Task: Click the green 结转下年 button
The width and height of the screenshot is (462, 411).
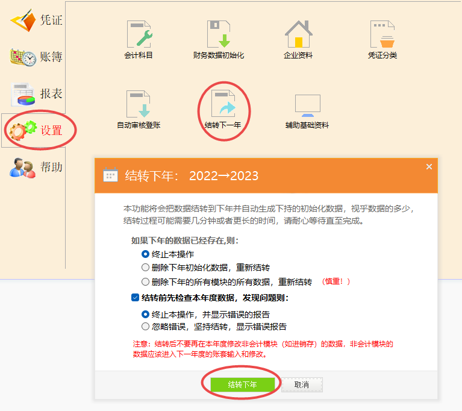Action: (x=243, y=384)
